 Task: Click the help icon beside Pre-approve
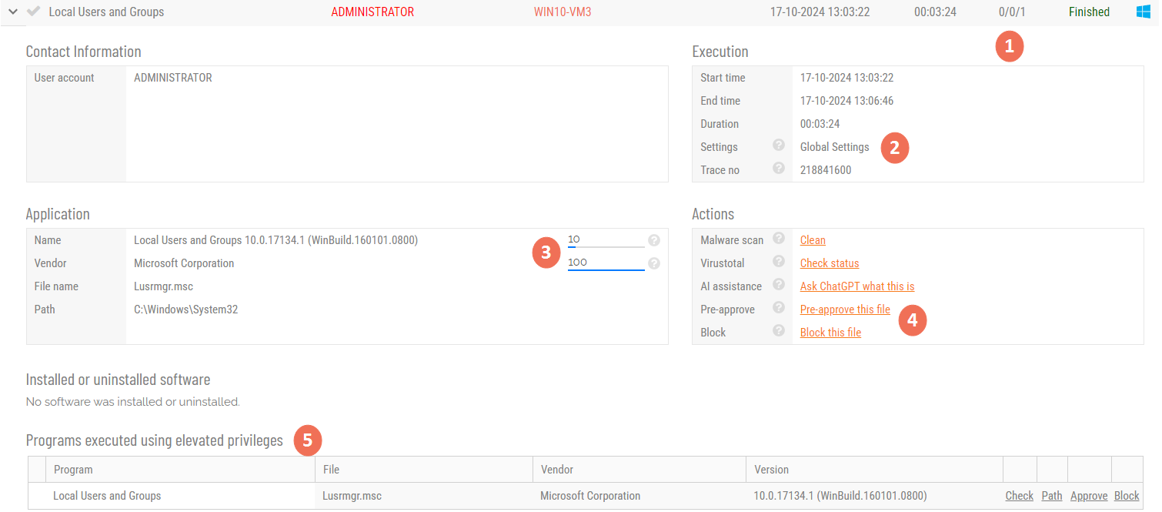click(779, 307)
